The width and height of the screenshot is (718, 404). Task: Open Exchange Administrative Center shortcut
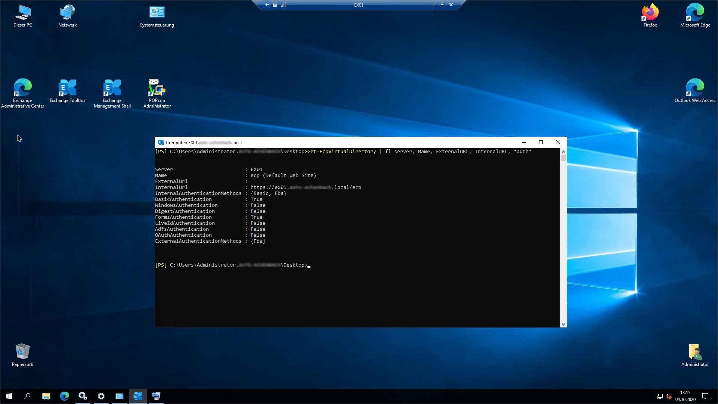(22, 93)
